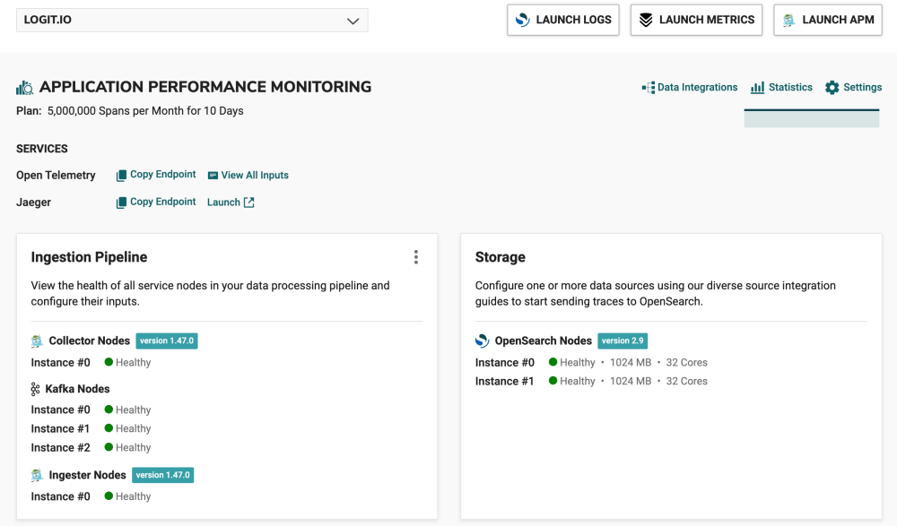Click the OpenSearch Nodes icon
This screenshot has width=897, height=526.
483,341
